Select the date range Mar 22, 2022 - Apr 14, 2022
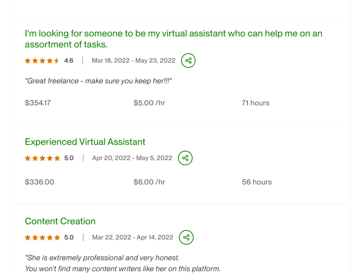The width and height of the screenshot is (364, 273). 132,237
